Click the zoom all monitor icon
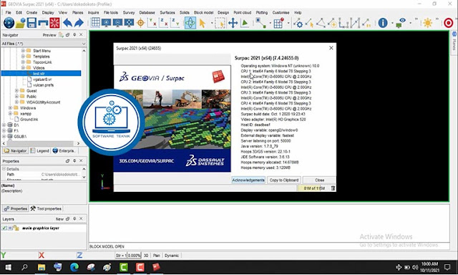 click(129, 23)
